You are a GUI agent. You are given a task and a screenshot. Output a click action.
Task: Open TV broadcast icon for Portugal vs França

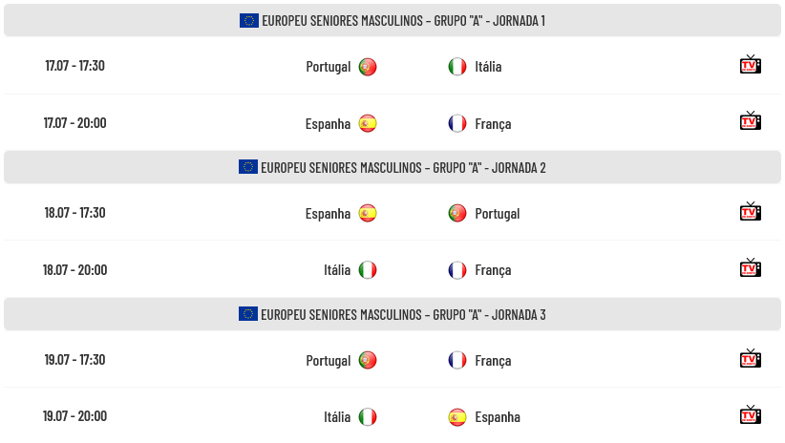tap(750, 359)
